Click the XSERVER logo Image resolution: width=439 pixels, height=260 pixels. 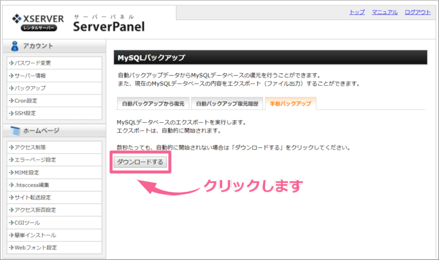[x=38, y=22]
